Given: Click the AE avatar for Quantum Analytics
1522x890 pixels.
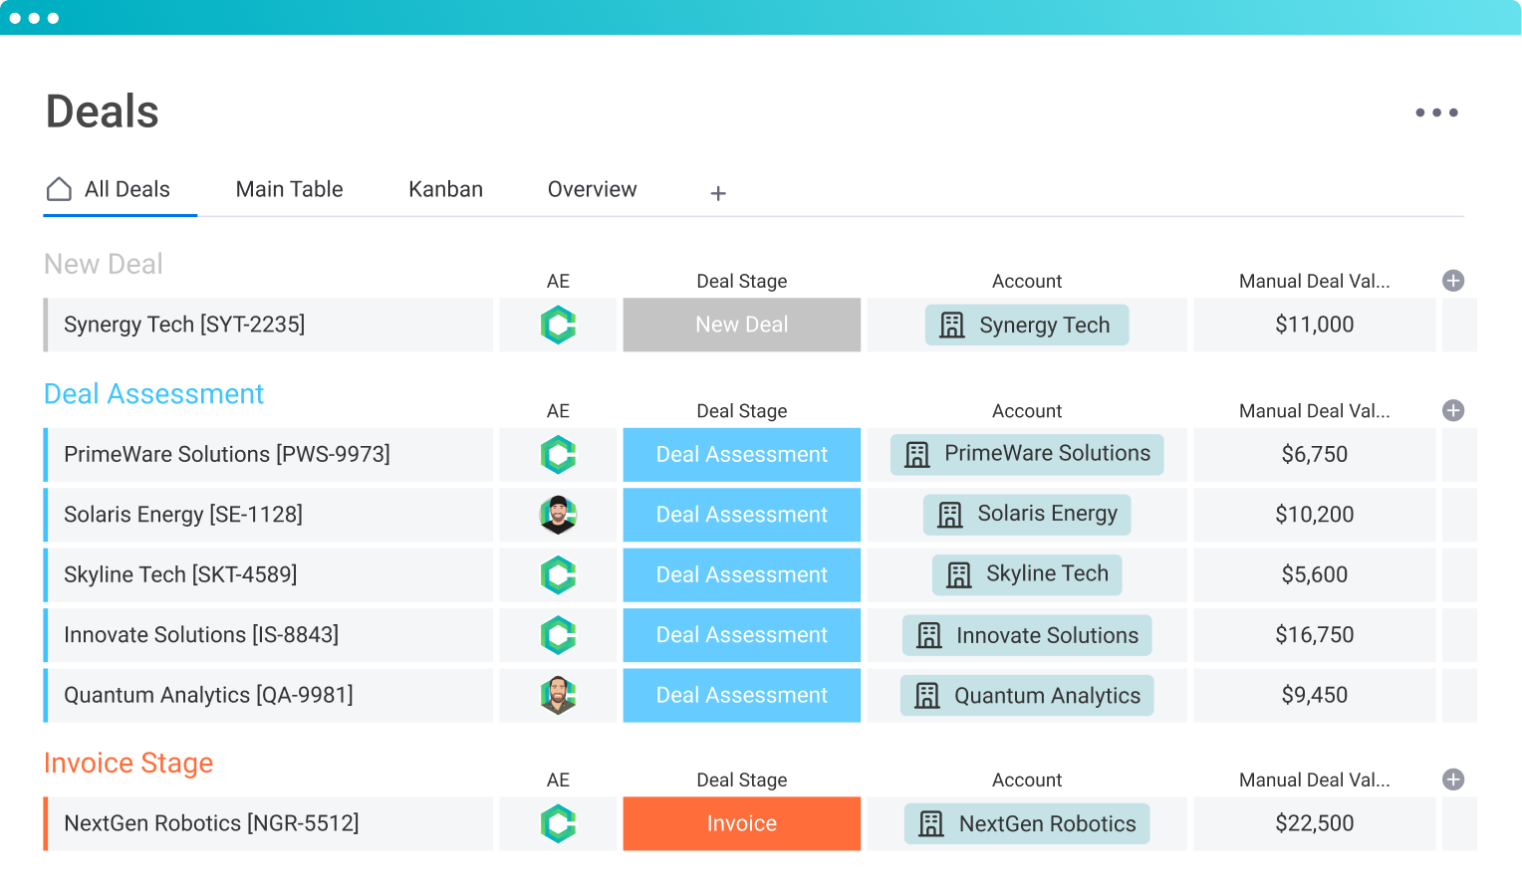Looking at the screenshot, I should point(558,695).
